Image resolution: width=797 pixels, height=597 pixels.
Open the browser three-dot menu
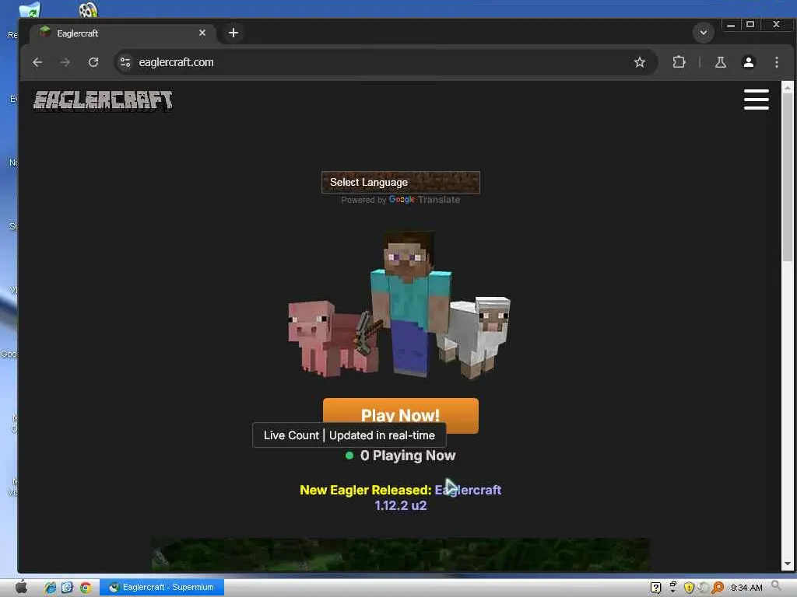[x=776, y=62]
